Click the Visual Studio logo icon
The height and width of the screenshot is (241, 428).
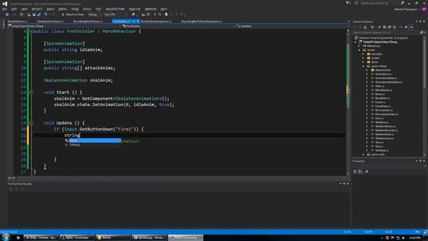[5, 3]
